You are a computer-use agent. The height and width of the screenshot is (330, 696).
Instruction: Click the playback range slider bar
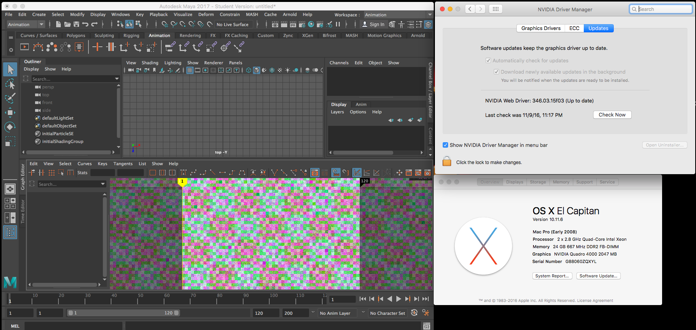123,313
